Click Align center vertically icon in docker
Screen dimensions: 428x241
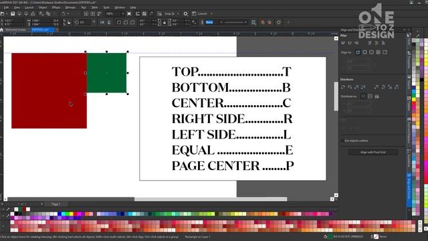tap(377, 43)
